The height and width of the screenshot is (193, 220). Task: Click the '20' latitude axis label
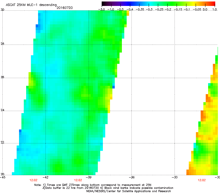click(2, 174)
